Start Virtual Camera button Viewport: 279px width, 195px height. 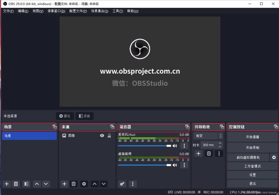[x=248, y=158]
